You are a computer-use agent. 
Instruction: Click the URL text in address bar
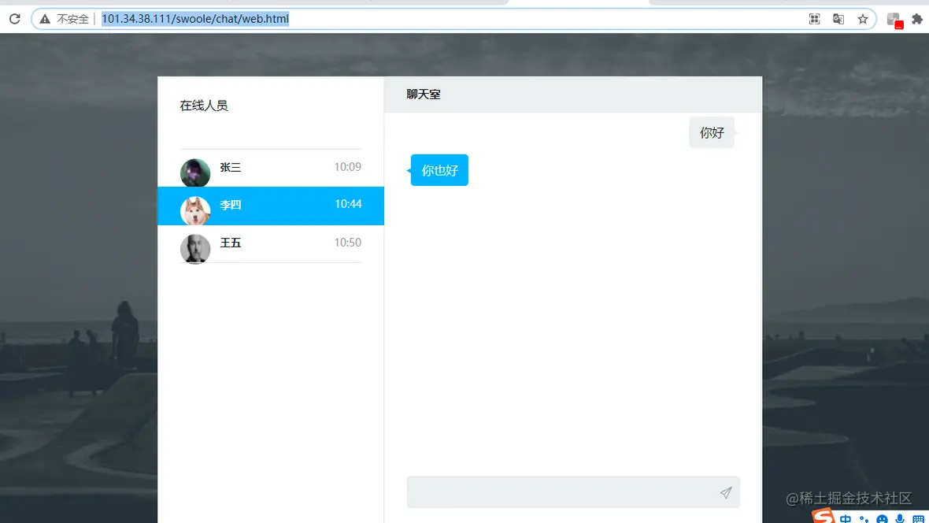click(x=195, y=19)
